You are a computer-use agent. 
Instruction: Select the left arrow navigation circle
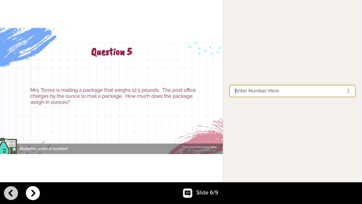point(11,193)
